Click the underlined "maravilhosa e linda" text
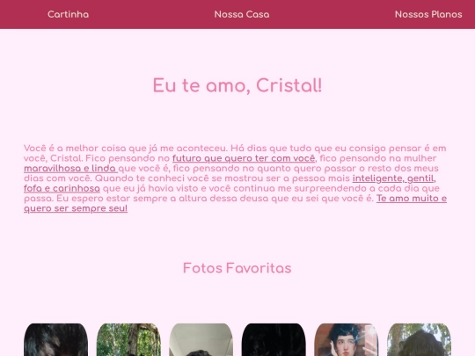The width and height of the screenshot is (475, 356). coord(70,168)
